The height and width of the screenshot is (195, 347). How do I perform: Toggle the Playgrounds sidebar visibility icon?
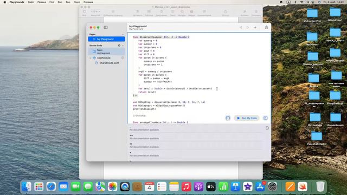point(106,28)
